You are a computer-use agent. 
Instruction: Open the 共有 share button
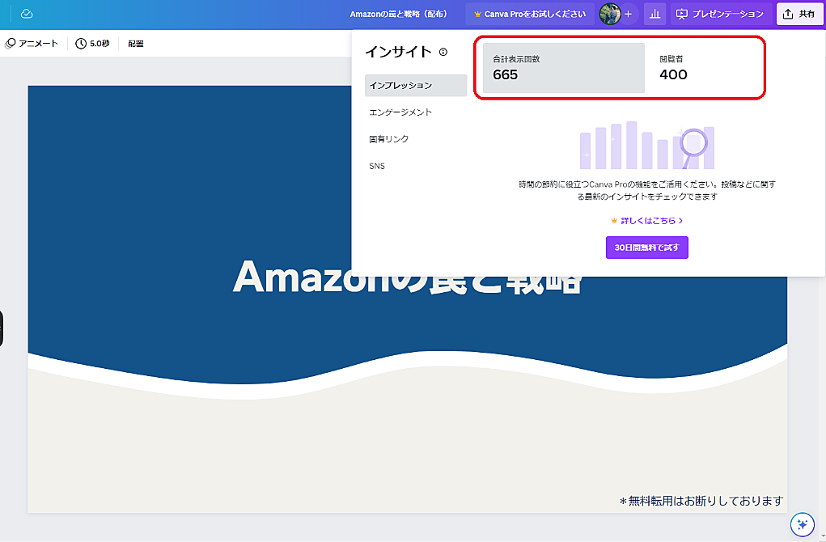tap(799, 15)
